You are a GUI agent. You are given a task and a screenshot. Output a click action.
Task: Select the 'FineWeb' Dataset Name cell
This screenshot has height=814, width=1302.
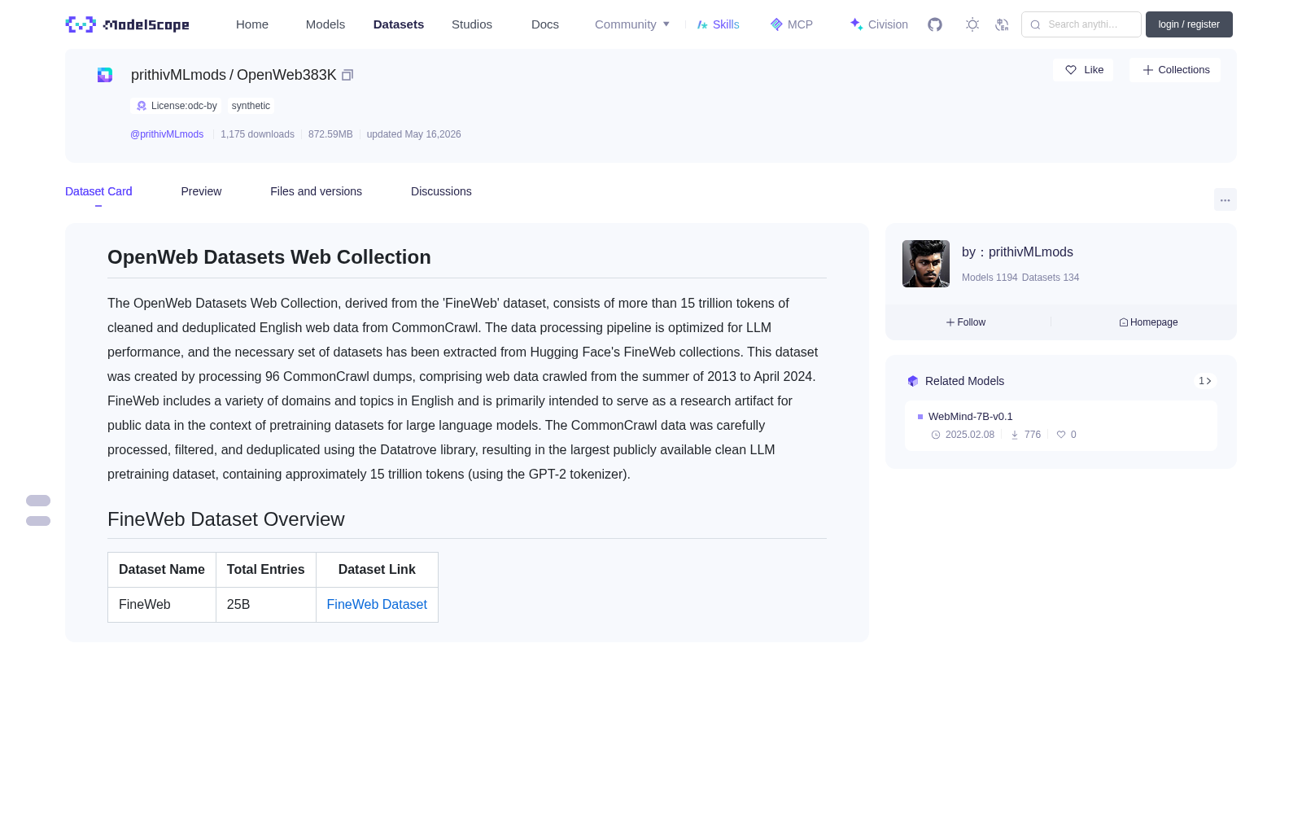pos(162,605)
